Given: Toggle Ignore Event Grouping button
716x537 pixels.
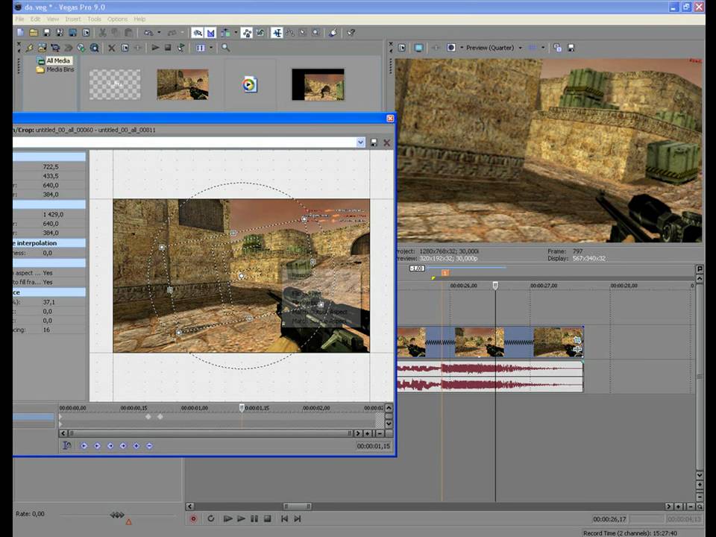Looking at the screenshot, I should coord(260,32).
